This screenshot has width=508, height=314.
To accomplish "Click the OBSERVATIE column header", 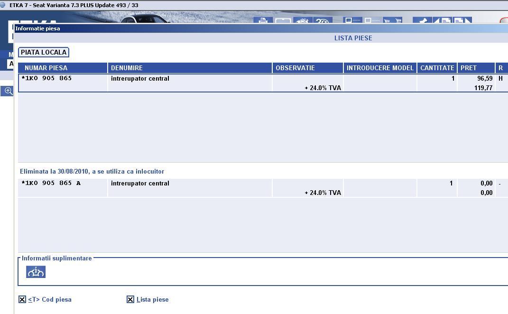I will pyautogui.click(x=295, y=68).
